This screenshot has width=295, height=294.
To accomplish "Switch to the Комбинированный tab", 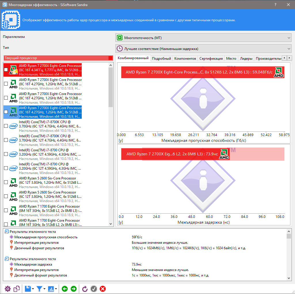I will point(133,58).
